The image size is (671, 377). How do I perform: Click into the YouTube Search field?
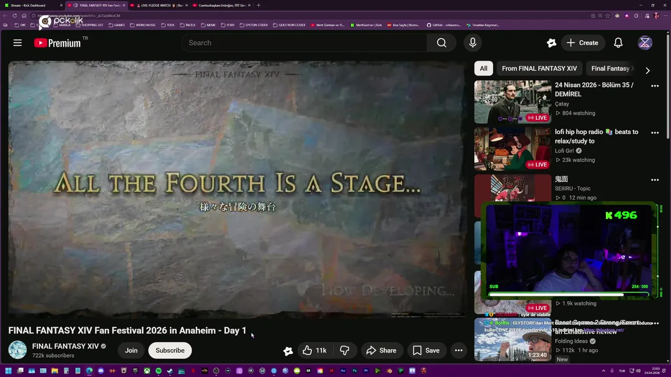click(x=304, y=43)
